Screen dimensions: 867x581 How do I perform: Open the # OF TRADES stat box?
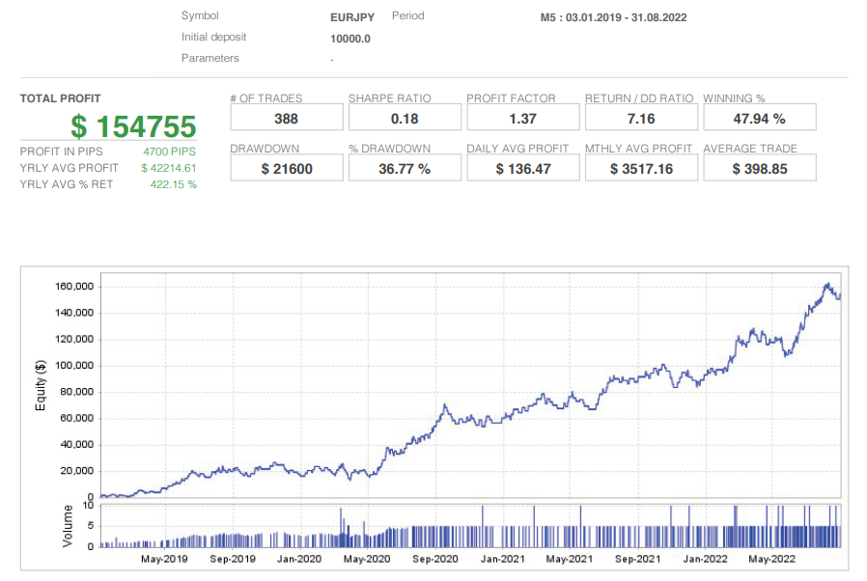pos(286,117)
